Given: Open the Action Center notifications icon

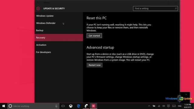Looking at the screenshot, I should (x=169, y=106).
